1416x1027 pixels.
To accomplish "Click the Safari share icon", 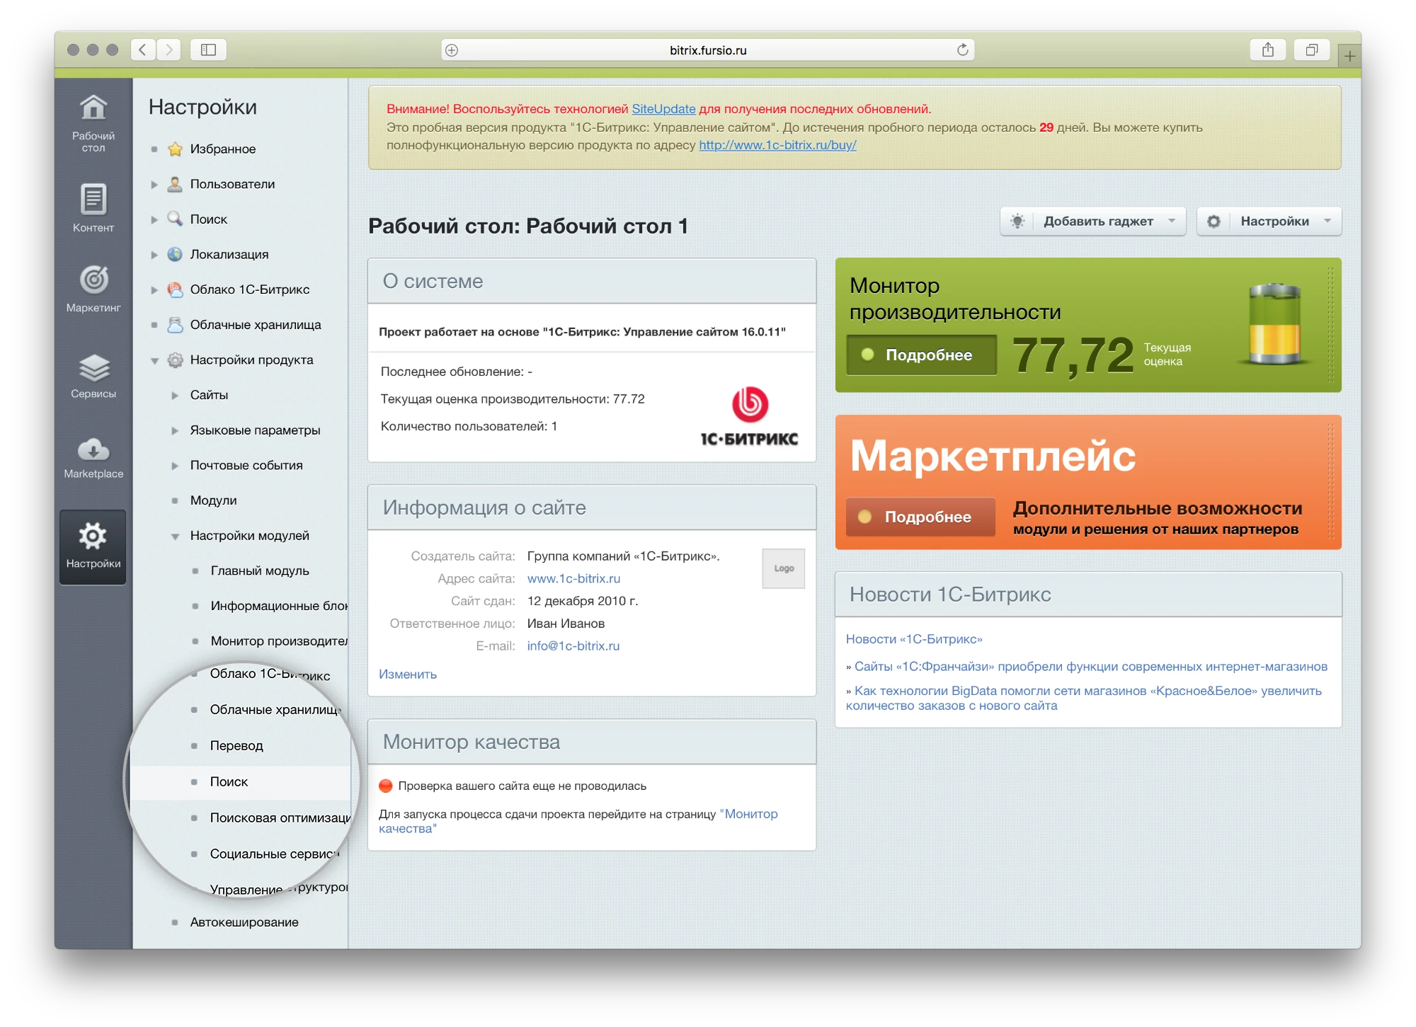I will (1267, 50).
